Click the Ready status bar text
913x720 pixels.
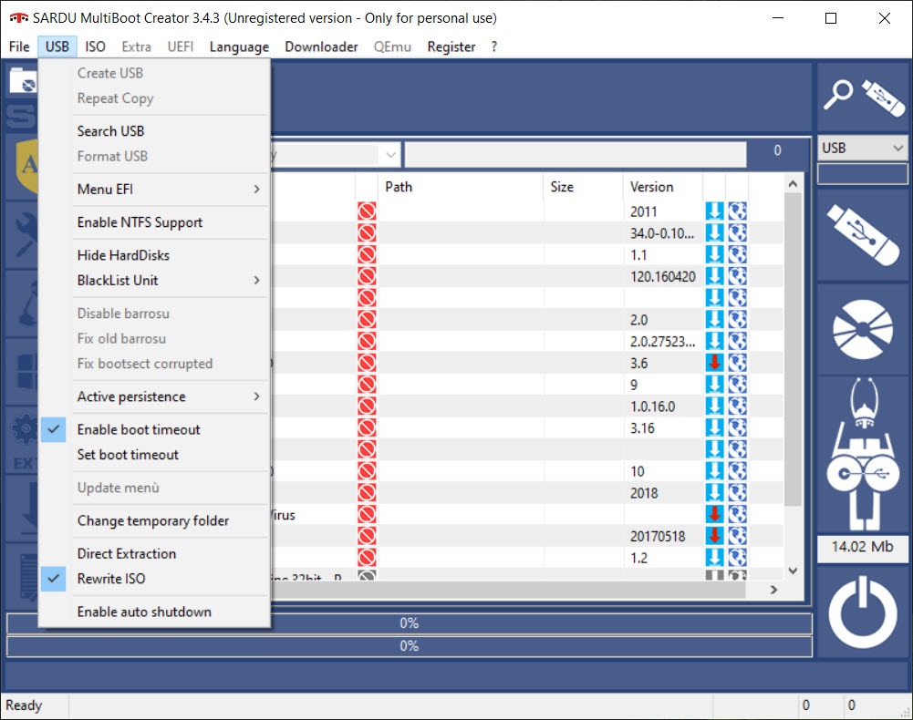point(24,705)
